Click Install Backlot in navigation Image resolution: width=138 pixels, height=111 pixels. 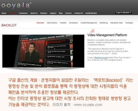(91, 13)
